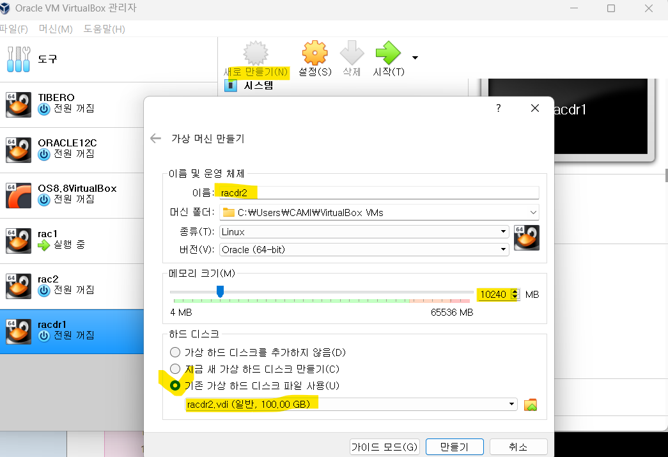
Task: Increase memory with spinner up arrow
Action: pos(515,291)
